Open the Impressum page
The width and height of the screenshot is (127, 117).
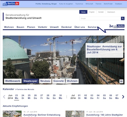pos(111,12)
